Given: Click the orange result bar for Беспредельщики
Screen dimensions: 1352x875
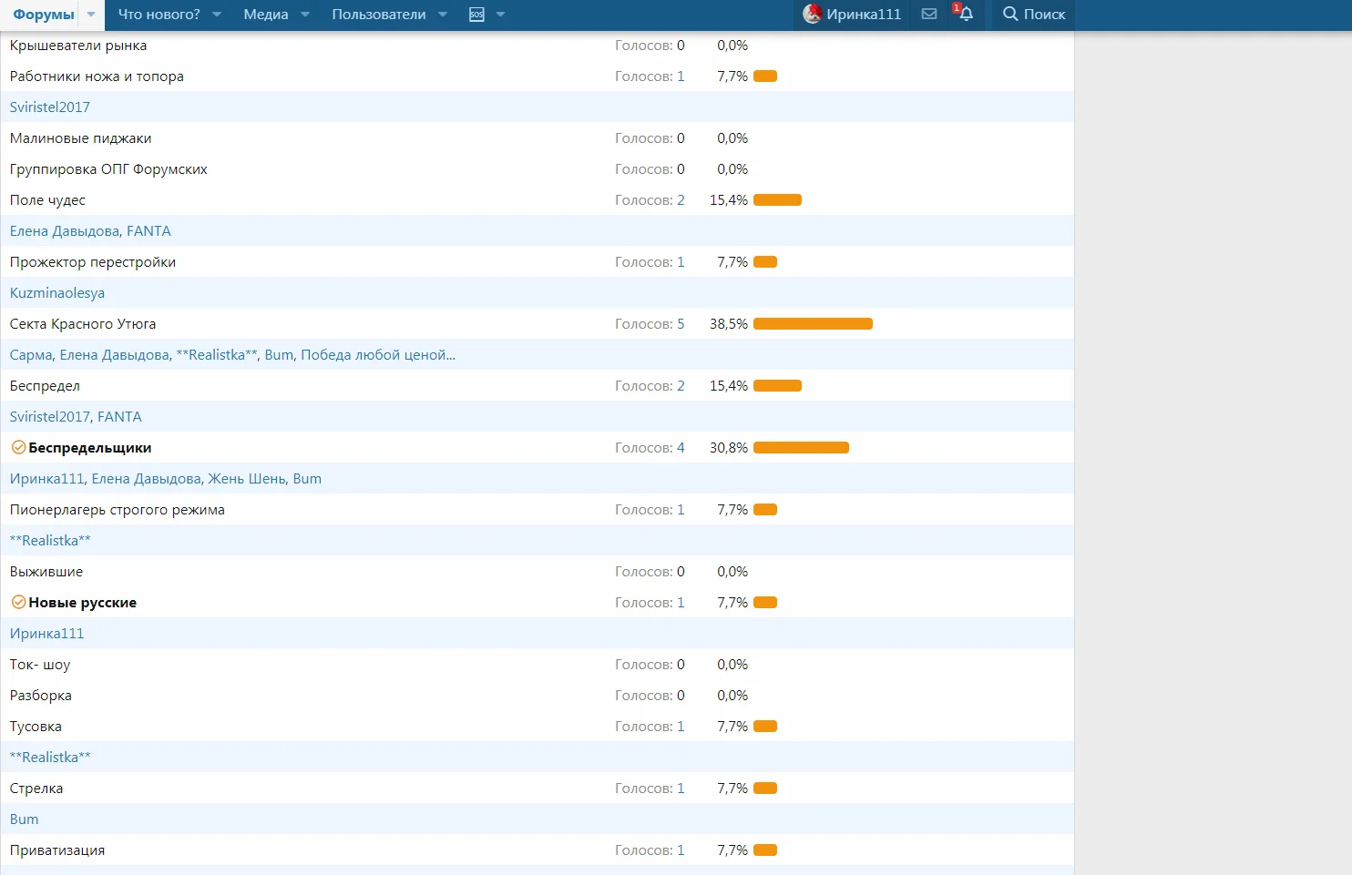Looking at the screenshot, I should [x=801, y=448].
